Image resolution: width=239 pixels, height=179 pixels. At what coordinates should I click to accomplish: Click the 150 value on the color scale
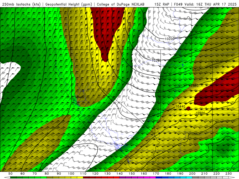pyautogui.click(x=132, y=174)
